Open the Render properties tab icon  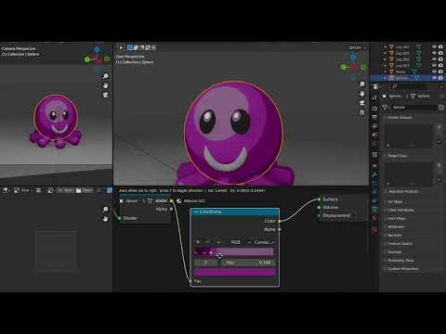click(x=374, y=109)
